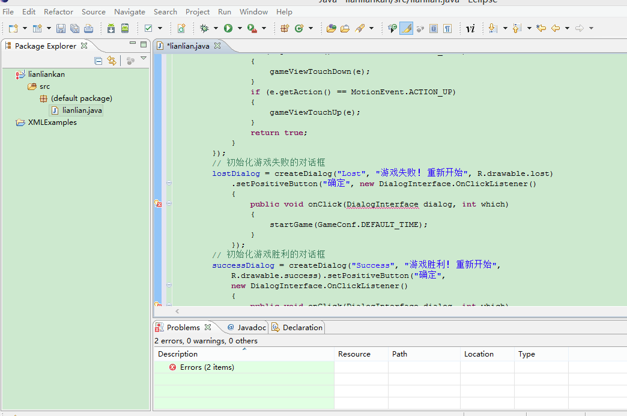Click the New Java Class icon

pyautogui.click(x=299, y=28)
